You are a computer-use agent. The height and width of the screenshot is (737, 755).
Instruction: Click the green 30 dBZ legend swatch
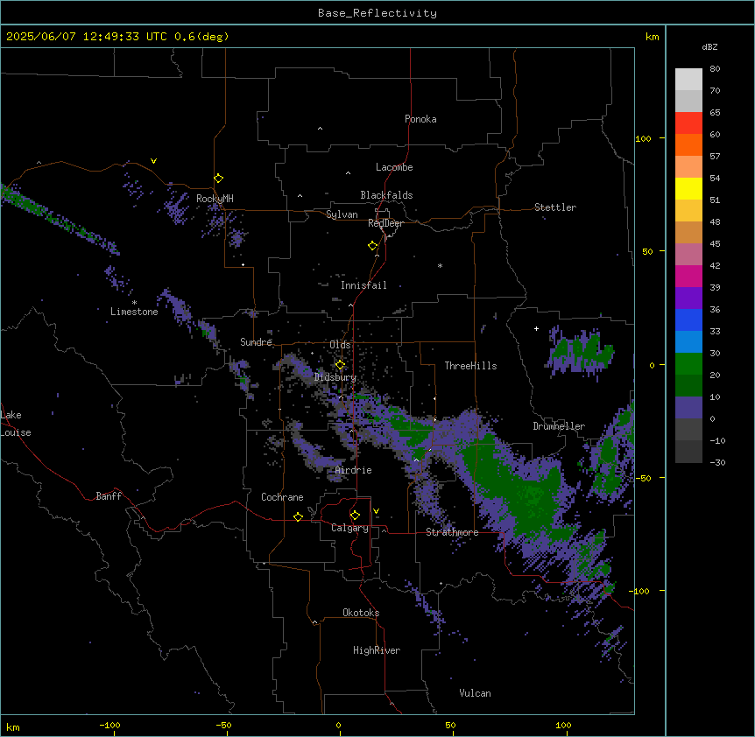pos(688,364)
